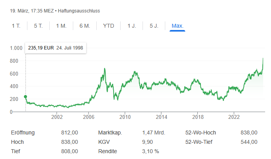This screenshot has width=271, height=159.
Task: Click the KGV value 9,90
Action: 149,142
